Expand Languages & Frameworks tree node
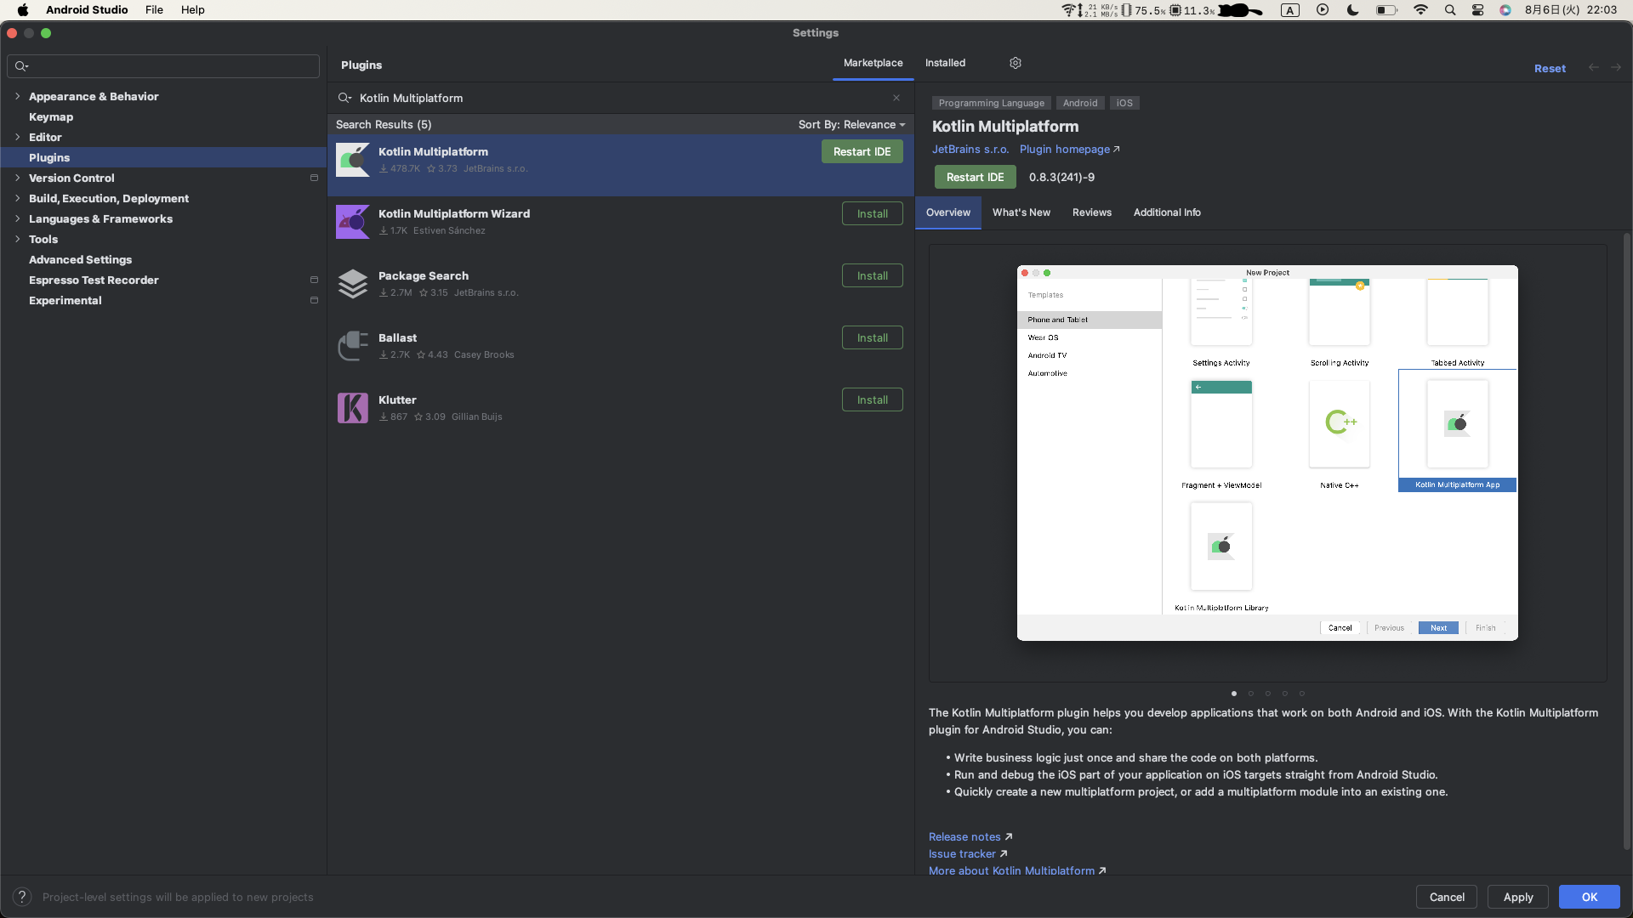The image size is (1633, 918). pos(17,218)
